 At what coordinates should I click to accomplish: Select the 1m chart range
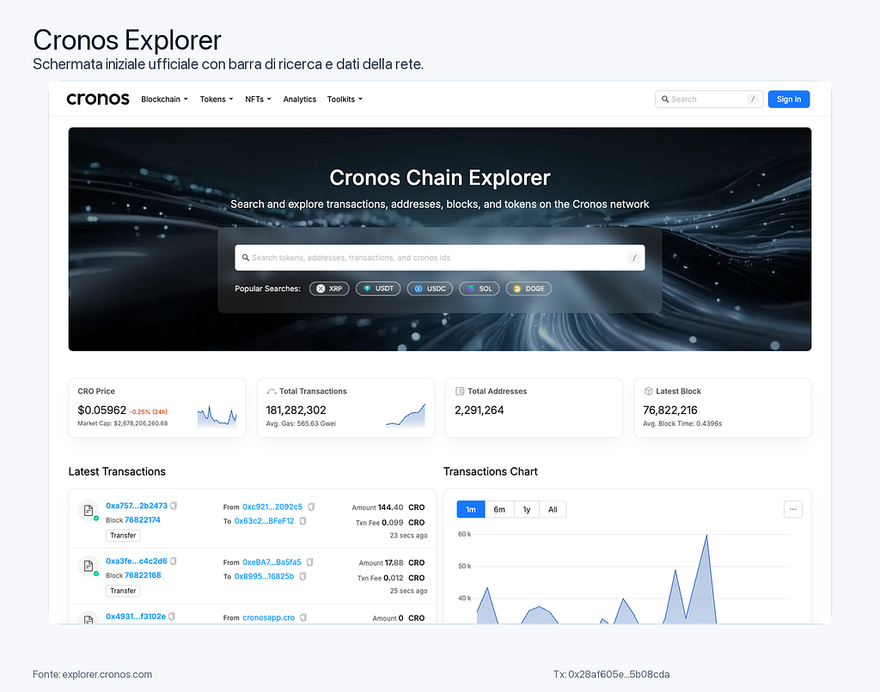click(471, 509)
